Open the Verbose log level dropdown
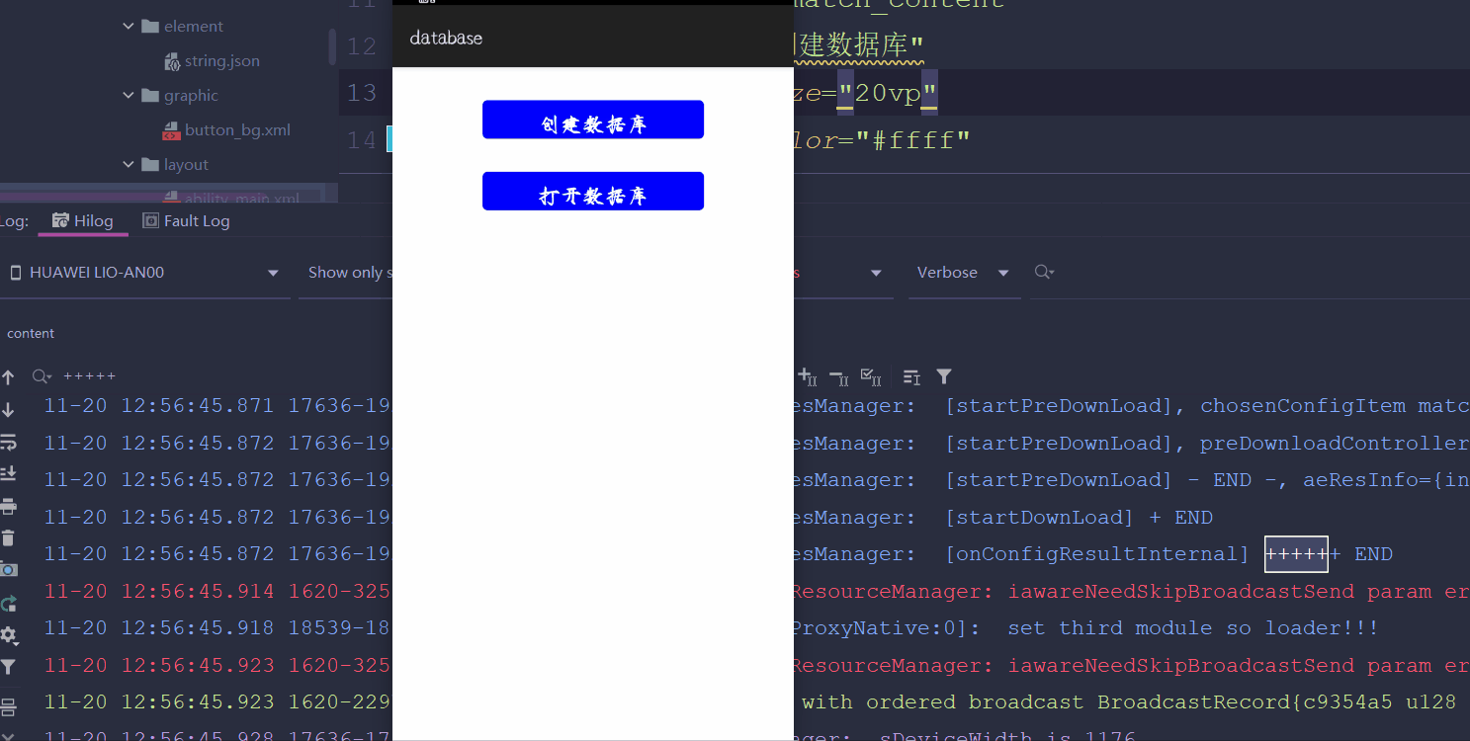This screenshot has height=741, width=1470. (963, 273)
